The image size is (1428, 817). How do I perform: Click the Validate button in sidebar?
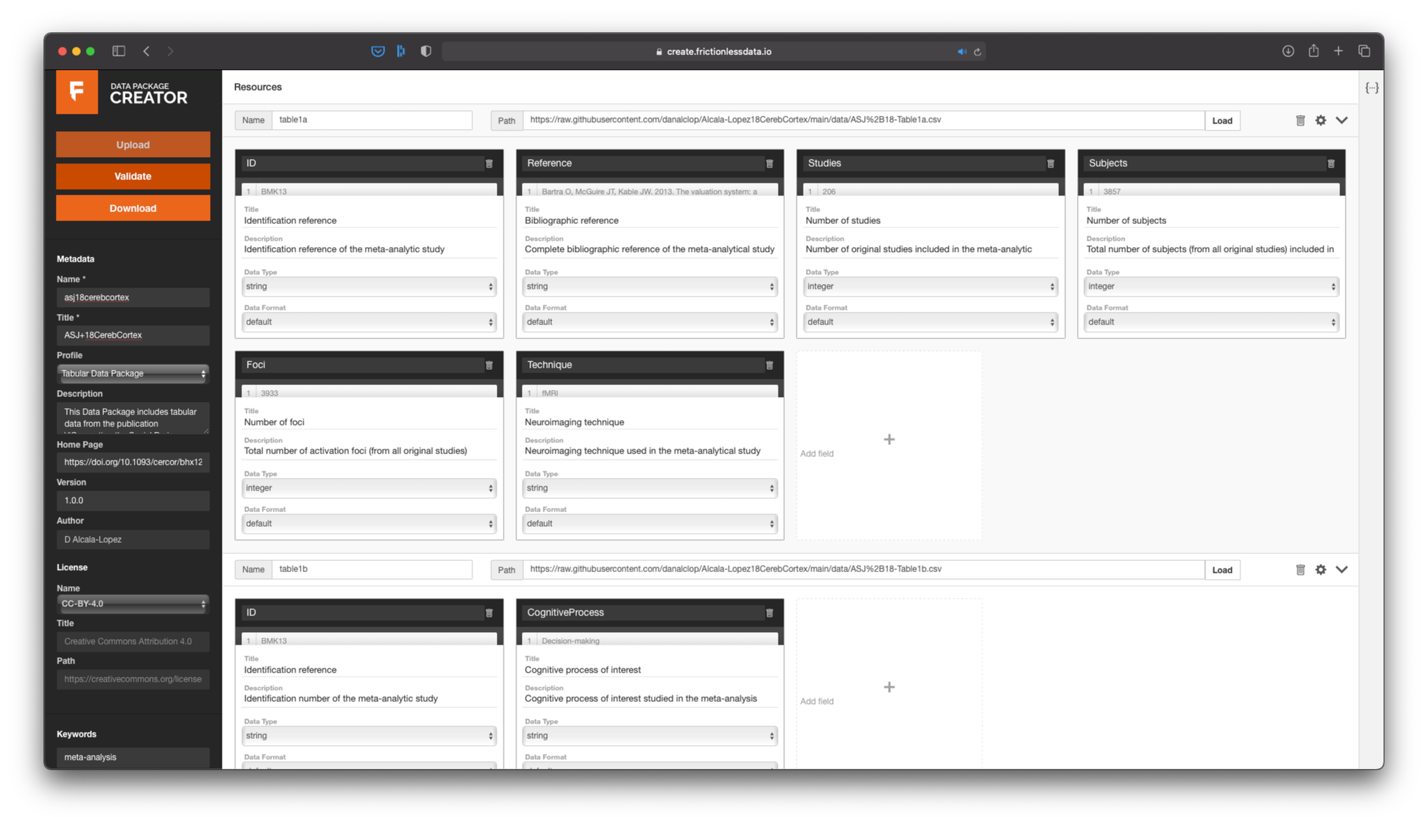point(133,176)
